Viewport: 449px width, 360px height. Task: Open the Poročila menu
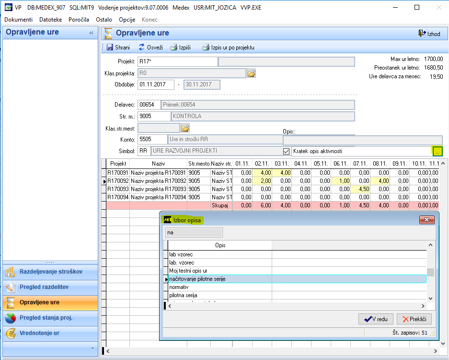(x=78, y=20)
